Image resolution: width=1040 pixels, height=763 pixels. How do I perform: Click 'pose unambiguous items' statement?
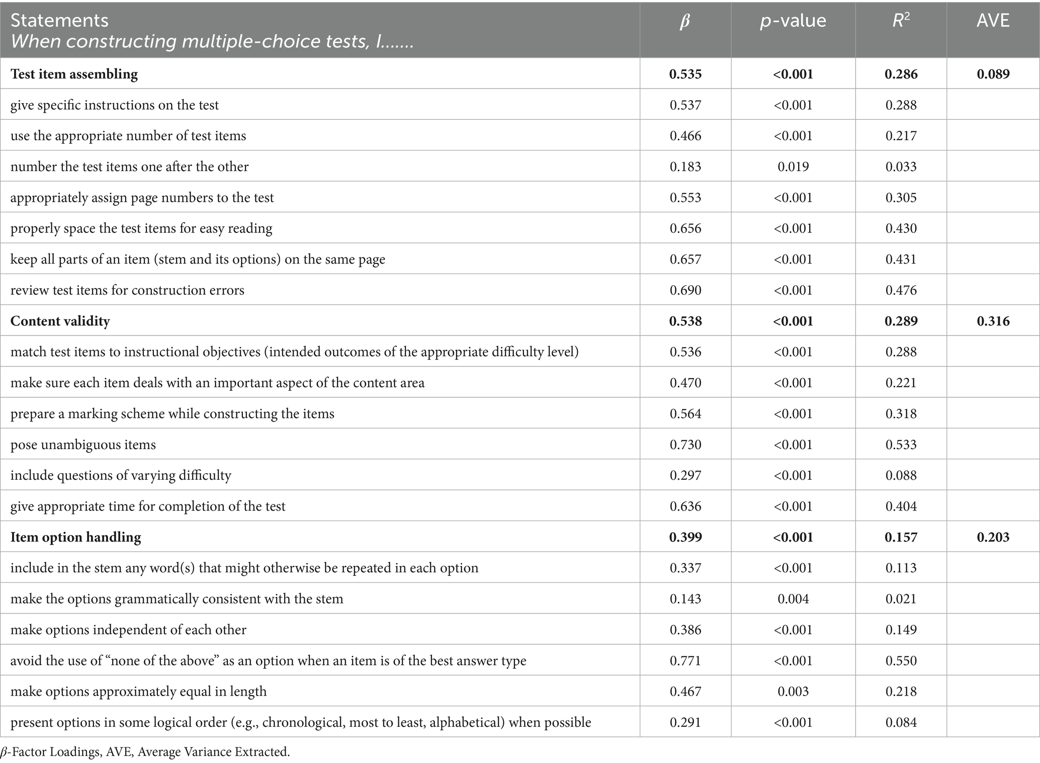[83, 445]
